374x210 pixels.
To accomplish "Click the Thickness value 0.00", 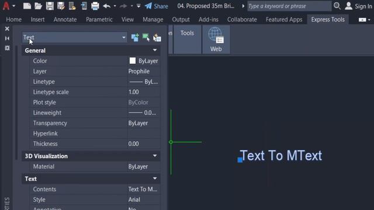I will click(134, 144).
